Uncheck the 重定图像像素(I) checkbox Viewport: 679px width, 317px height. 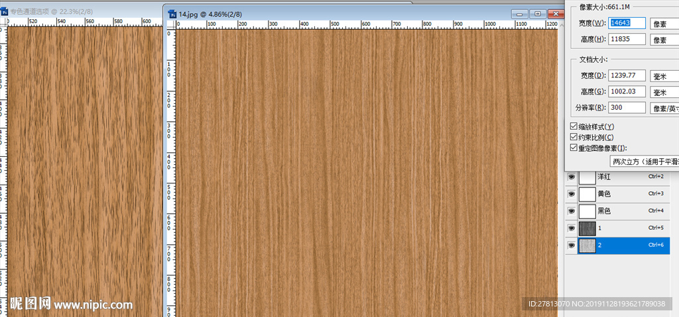pos(574,148)
